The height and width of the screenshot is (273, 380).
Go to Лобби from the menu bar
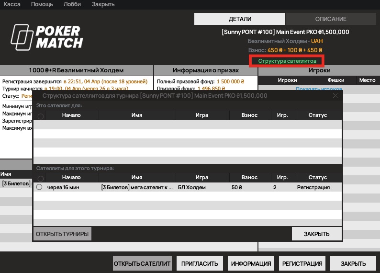click(72, 4)
